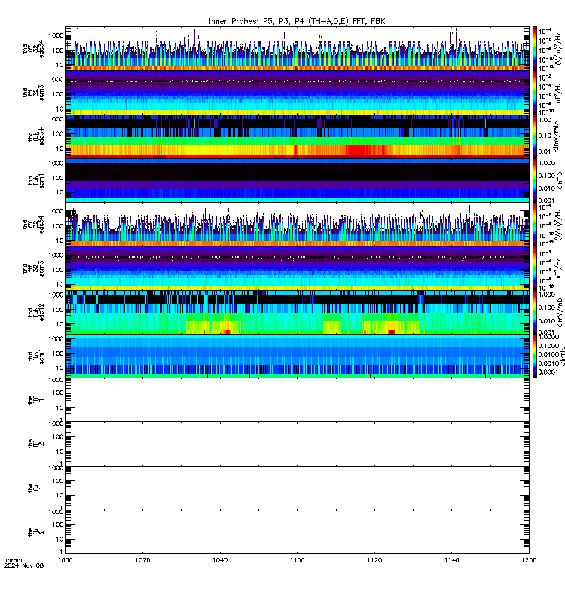Click the 'thd fff 32 scm3' panel label
This screenshot has height=603, width=565.
[33, 268]
